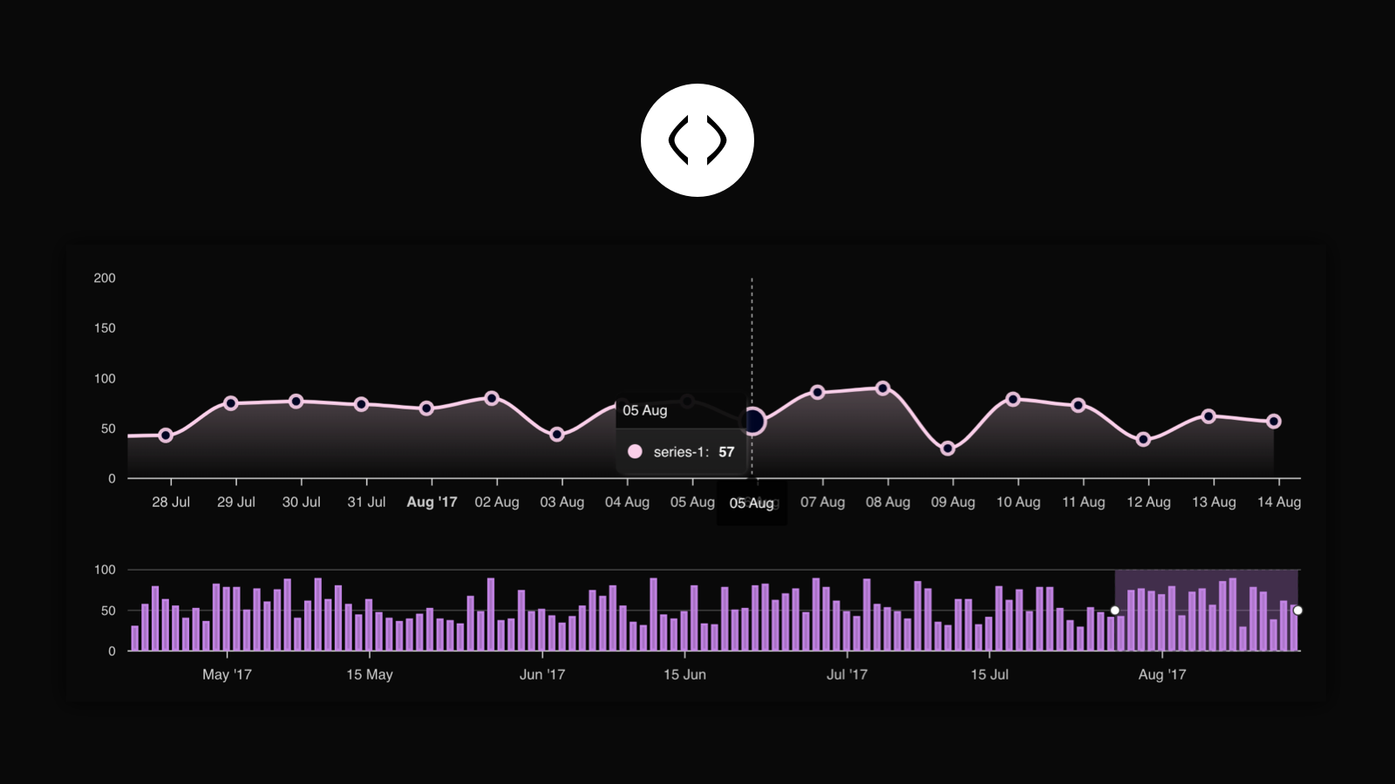Select the data marker above 03 Aug

click(557, 433)
